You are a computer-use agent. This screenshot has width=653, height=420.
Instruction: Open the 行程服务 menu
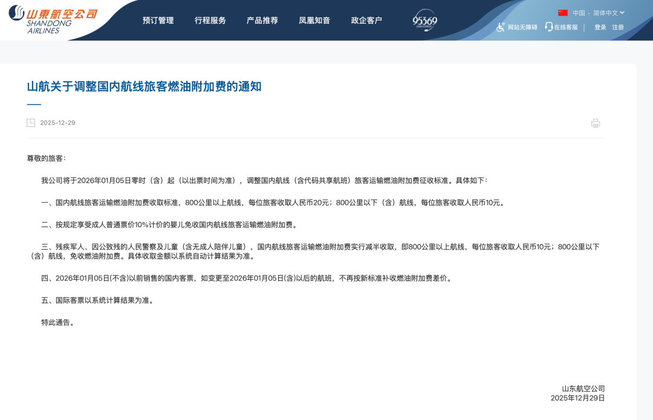point(210,21)
